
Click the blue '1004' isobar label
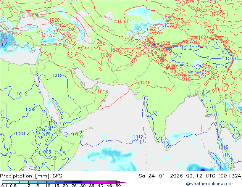click(x=21, y=134)
